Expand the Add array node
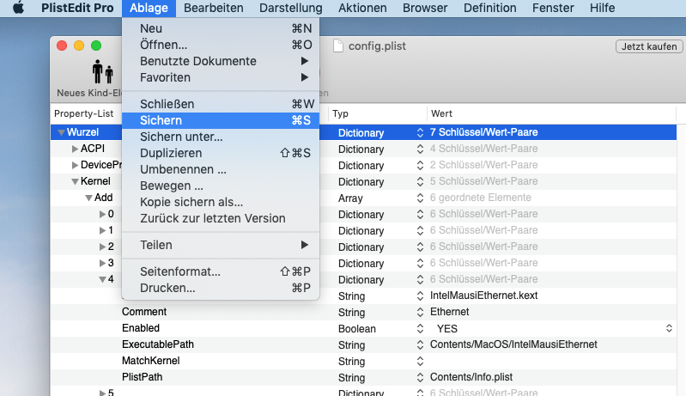 tap(88, 198)
